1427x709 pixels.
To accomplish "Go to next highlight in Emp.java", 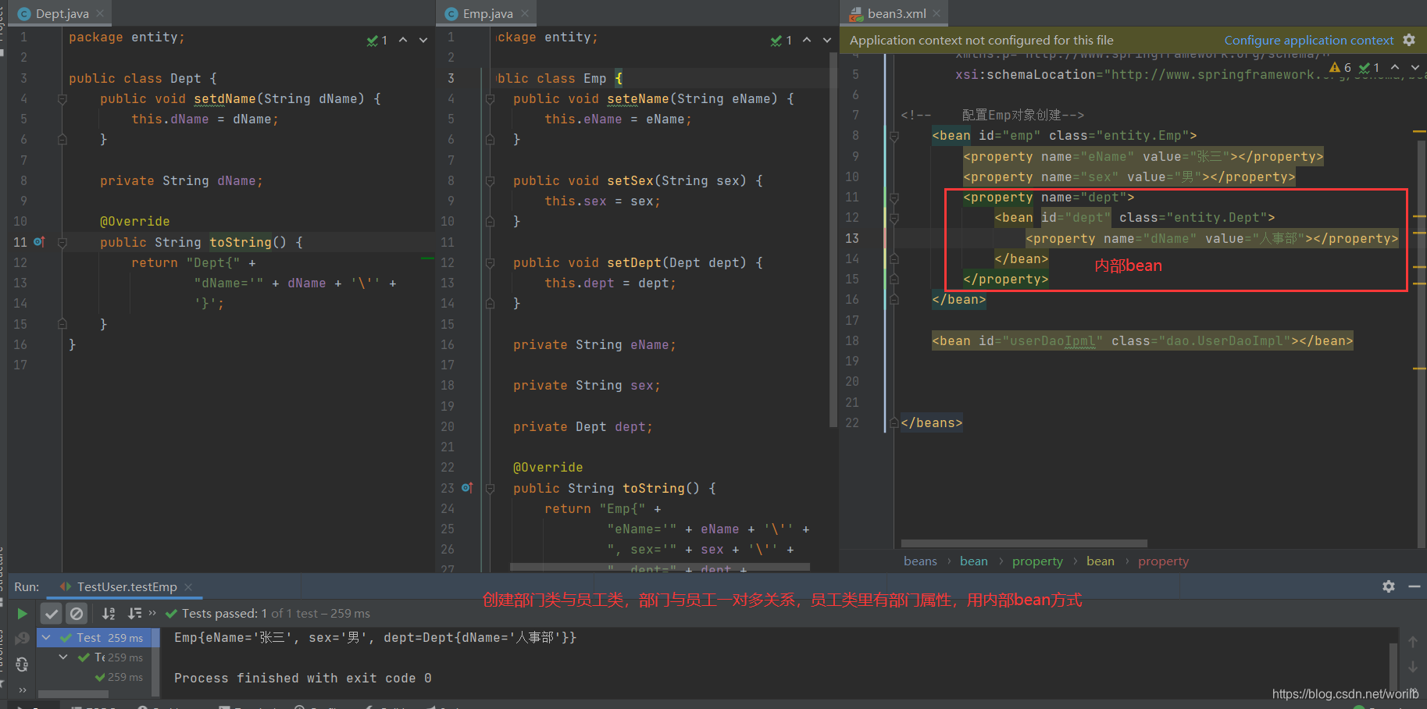I will [x=827, y=40].
